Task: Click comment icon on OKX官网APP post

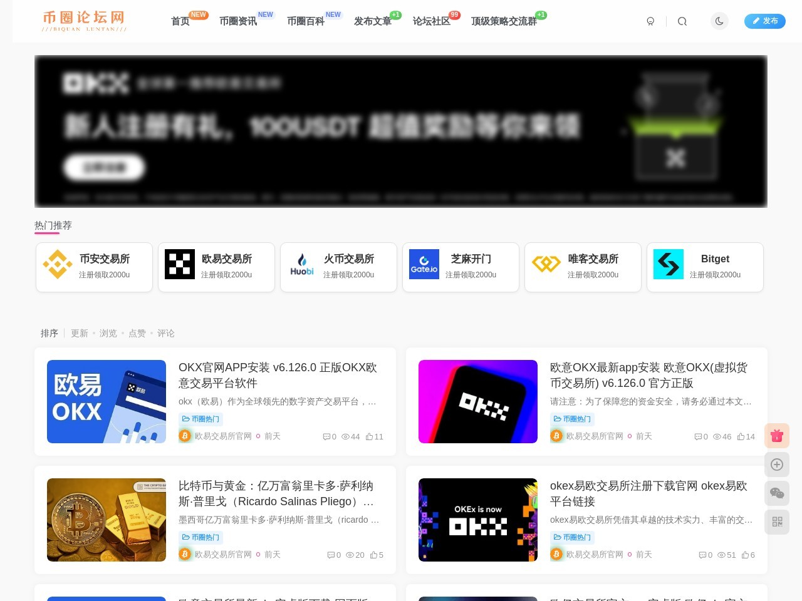Action: (x=326, y=436)
